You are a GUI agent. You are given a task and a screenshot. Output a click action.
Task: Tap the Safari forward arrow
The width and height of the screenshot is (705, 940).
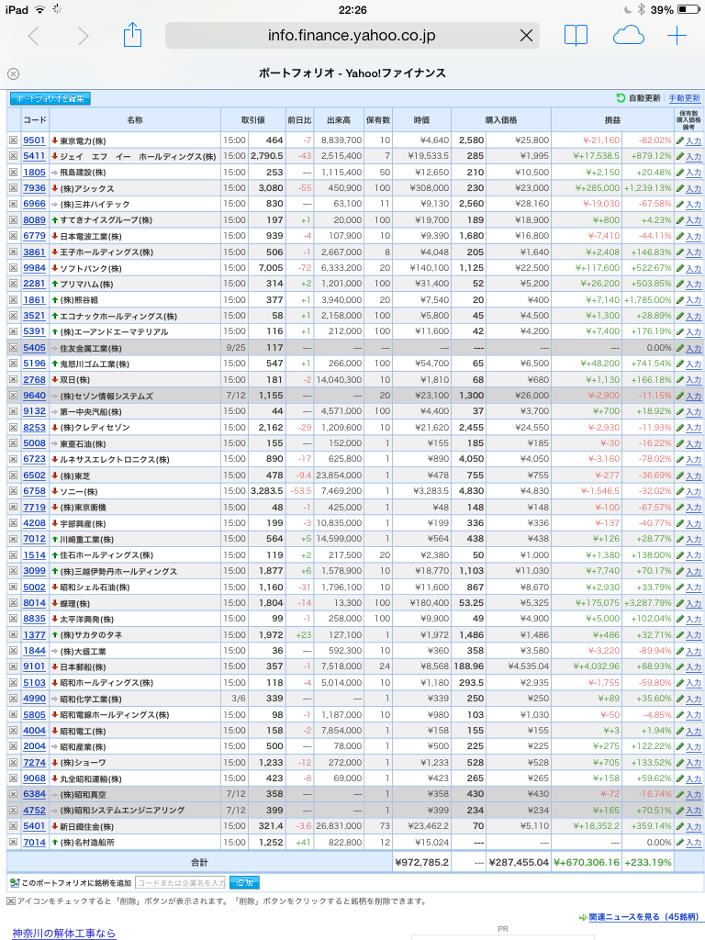point(84,36)
